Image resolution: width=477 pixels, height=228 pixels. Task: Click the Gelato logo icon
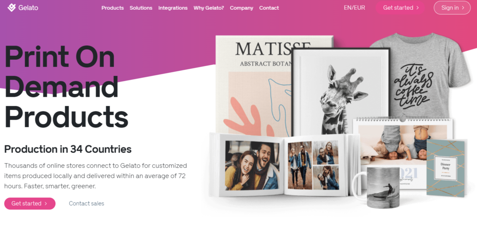coord(12,7)
